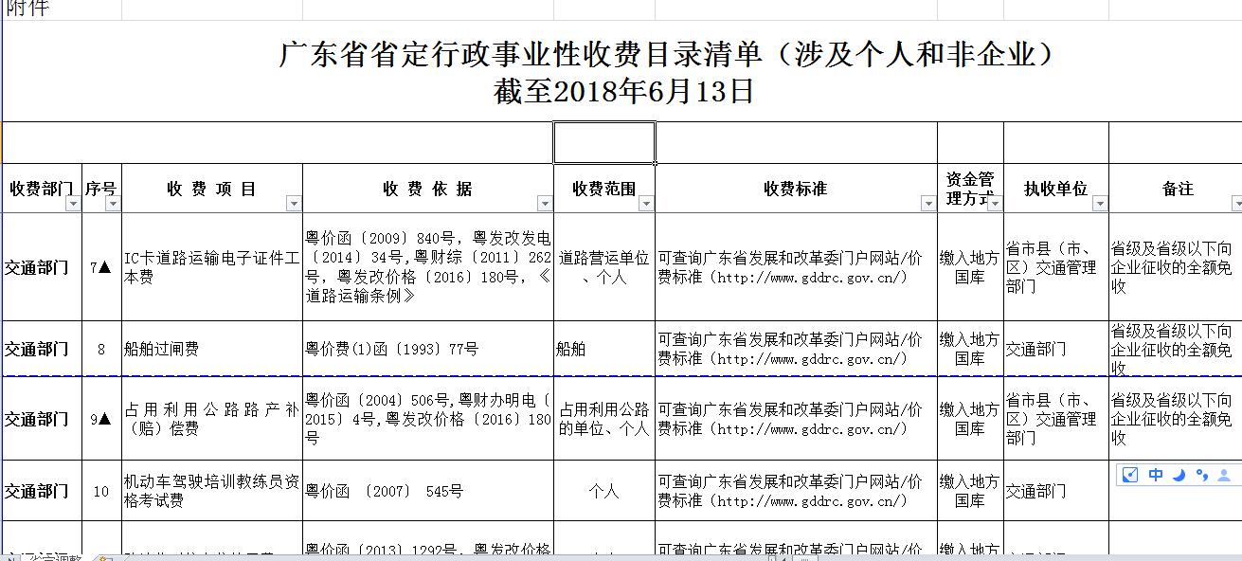Open the 收费依据 column filter dropdown
The image size is (1242, 561).
click(545, 204)
